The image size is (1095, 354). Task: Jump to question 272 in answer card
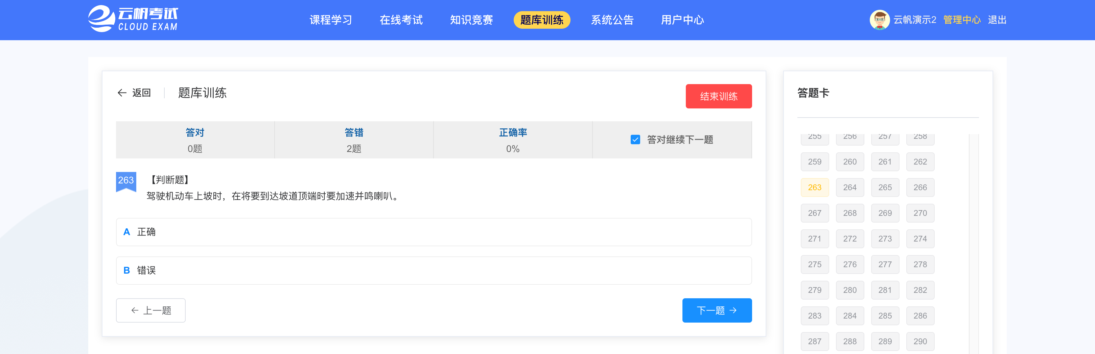(850, 239)
